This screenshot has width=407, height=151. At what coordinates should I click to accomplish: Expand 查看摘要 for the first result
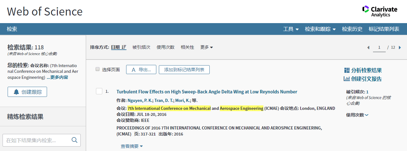[132, 146]
